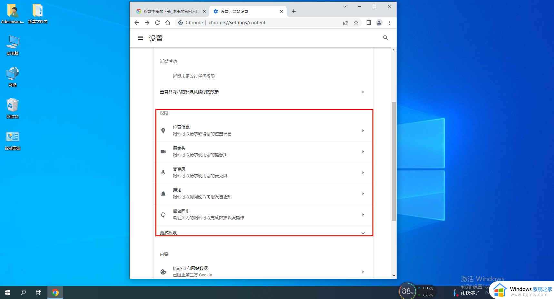Image resolution: width=554 pixels, height=299 pixels.
Task: Open a new browser tab
Action: [294, 11]
